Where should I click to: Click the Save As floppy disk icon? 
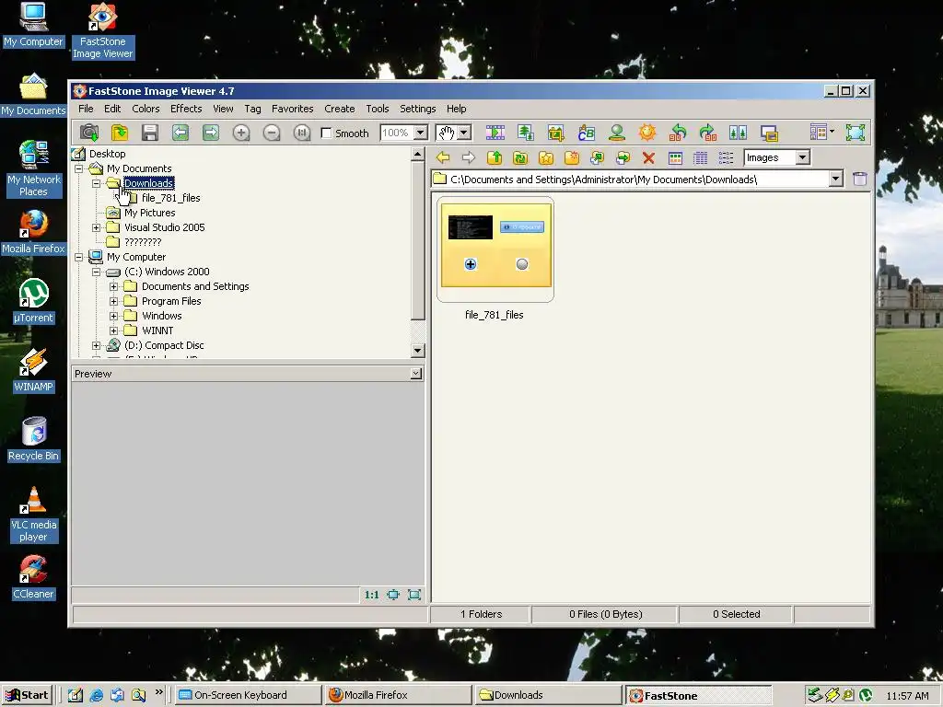tap(150, 133)
